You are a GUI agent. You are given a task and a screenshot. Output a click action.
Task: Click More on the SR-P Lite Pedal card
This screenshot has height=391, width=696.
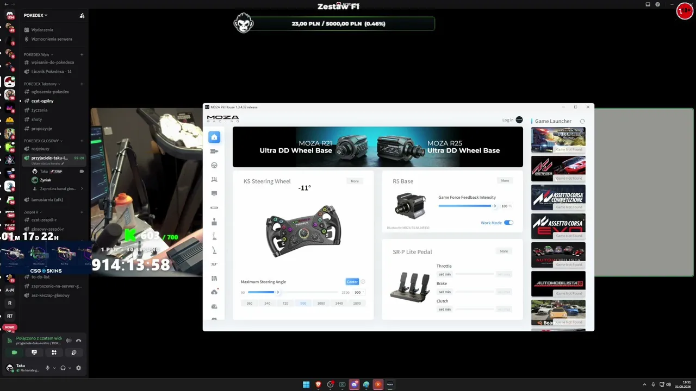[504, 251]
